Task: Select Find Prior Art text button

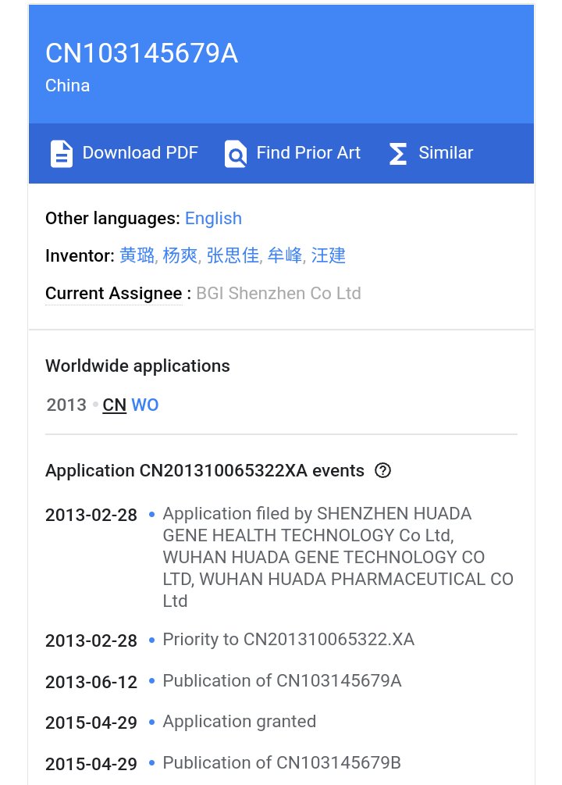Action: point(308,153)
